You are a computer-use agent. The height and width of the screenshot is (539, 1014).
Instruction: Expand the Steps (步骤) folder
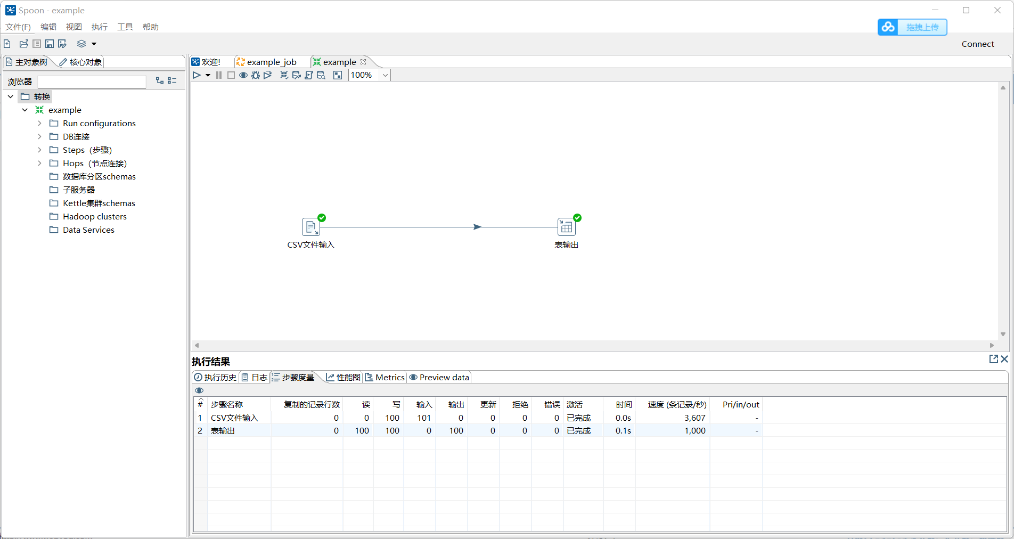click(x=39, y=150)
